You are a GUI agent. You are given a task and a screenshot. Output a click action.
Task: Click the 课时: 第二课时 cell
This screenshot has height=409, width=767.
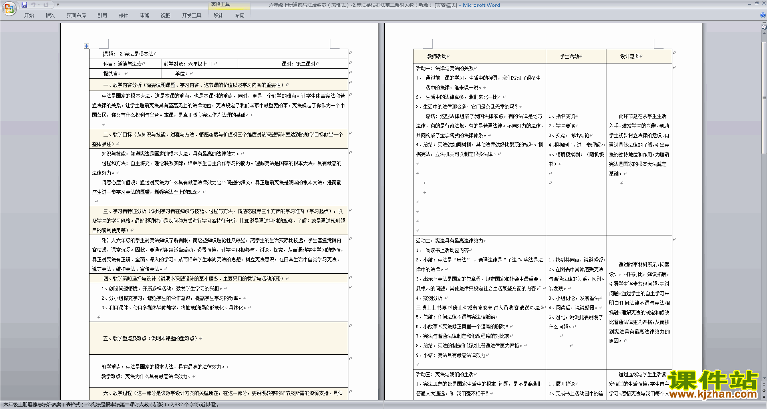pyautogui.click(x=293, y=64)
